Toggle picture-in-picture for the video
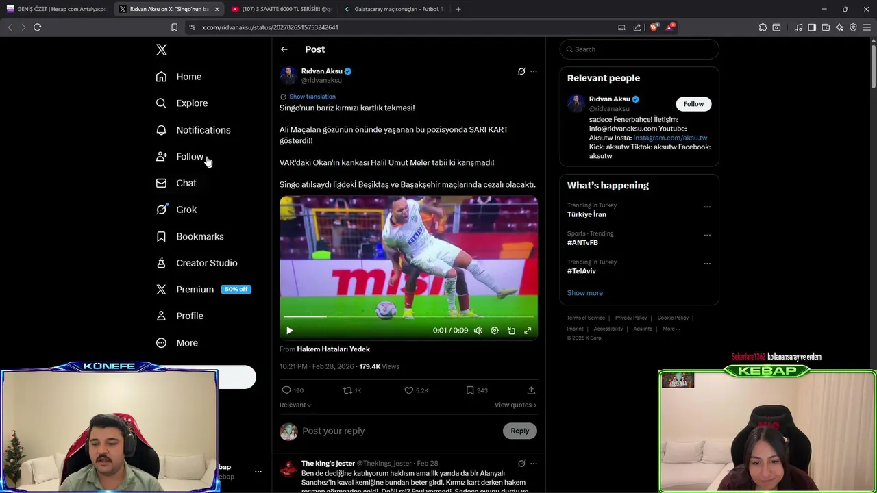 pyautogui.click(x=511, y=331)
